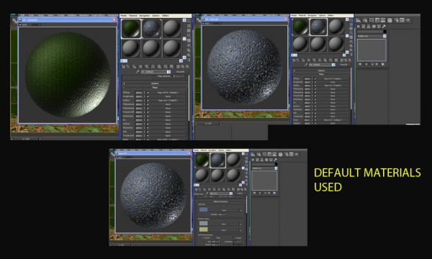Viewport: 432px width, 259px height.
Task: Open Utilities menu in bottom material editor
Action: point(228,150)
